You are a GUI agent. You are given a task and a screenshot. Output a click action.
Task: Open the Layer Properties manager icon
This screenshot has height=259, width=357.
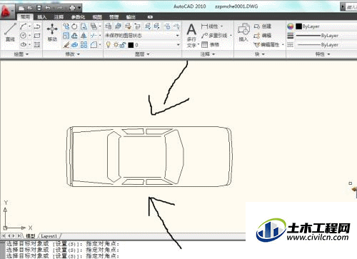[x=109, y=26]
